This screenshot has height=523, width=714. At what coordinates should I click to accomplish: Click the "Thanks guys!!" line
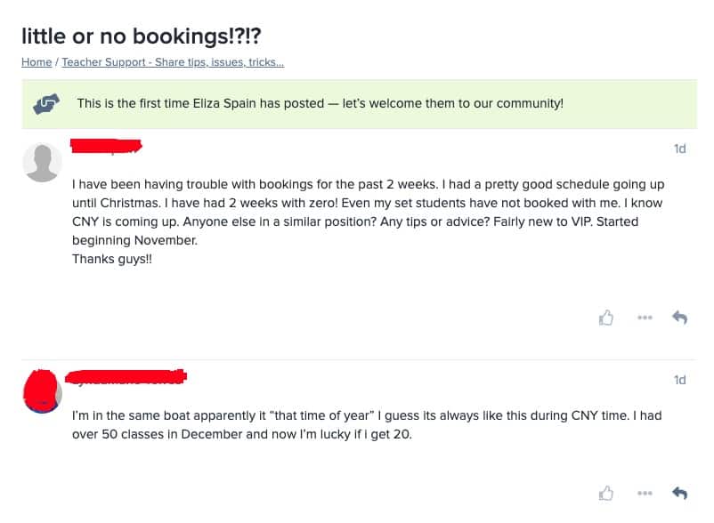coord(112,259)
